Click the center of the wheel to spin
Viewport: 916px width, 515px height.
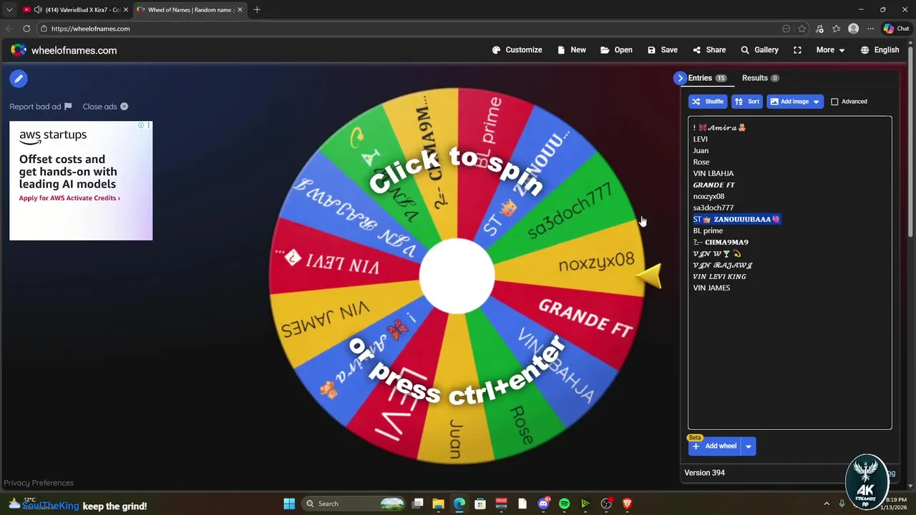point(457,276)
